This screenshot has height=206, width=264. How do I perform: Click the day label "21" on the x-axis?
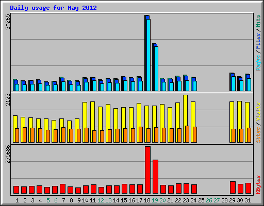[x=170, y=200]
